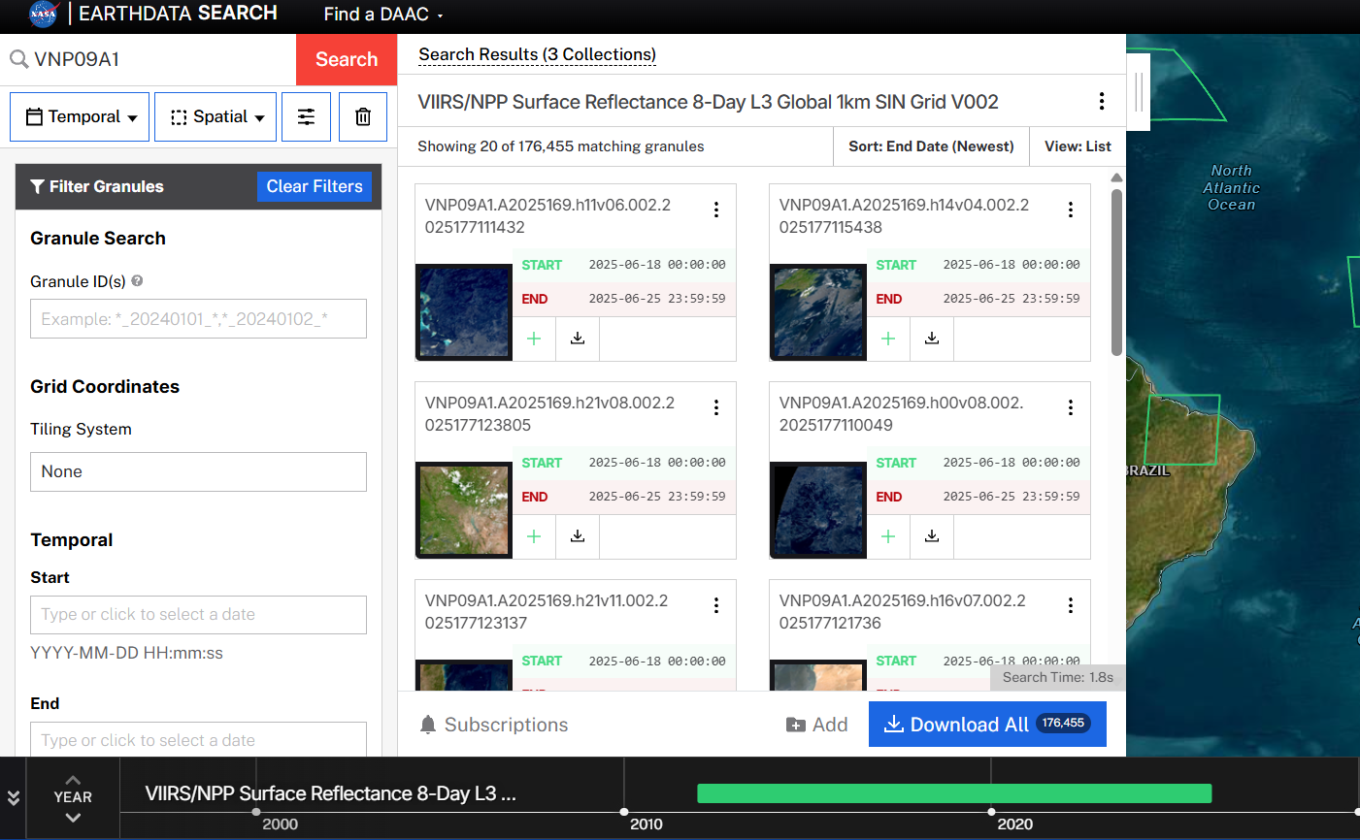Image resolution: width=1360 pixels, height=840 pixels.
Task: Open Sort: End Date (Newest) dropdown
Action: pyautogui.click(x=931, y=146)
